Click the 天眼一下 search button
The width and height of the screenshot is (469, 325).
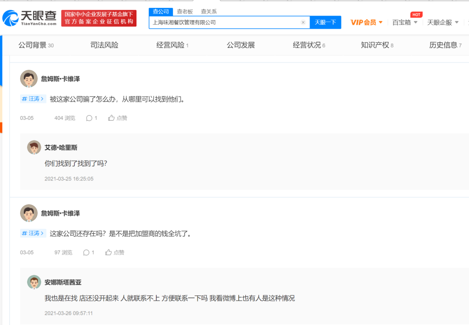click(x=325, y=23)
